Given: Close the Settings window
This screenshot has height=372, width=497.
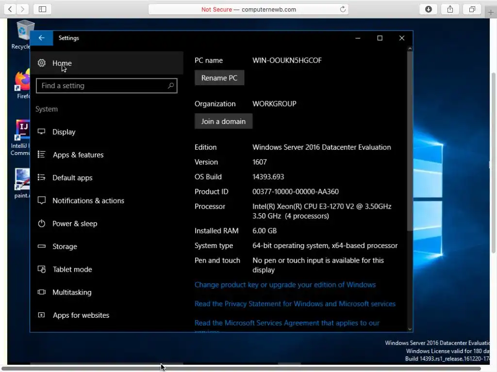Looking at the screenshot, I should point(401,38).
